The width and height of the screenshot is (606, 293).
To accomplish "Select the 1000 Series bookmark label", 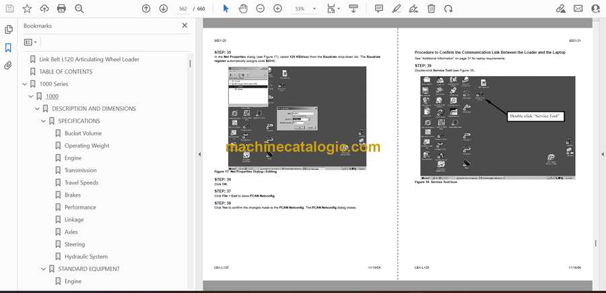I will tap(54, 84).
